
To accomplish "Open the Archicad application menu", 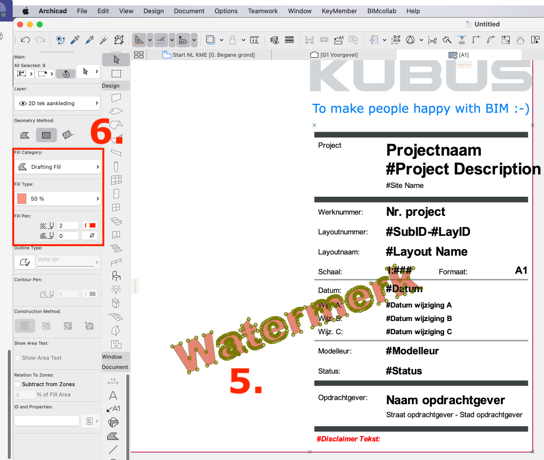I will point(53,11).
